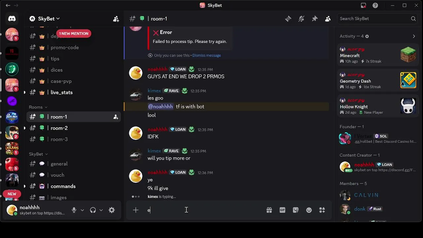Open Discord home direct messages icon
Screen dimensions: 423x238
click(x=12, y=19)
